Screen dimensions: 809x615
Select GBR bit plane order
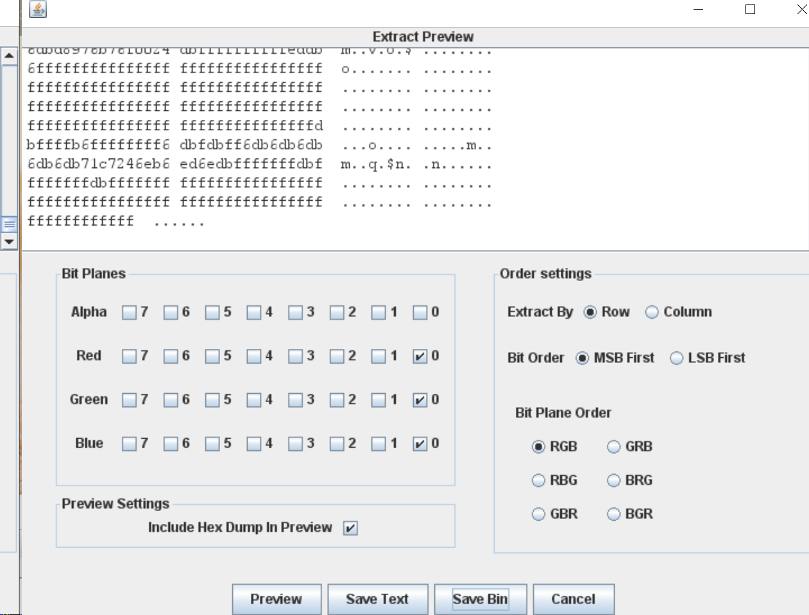coord(539,514)
